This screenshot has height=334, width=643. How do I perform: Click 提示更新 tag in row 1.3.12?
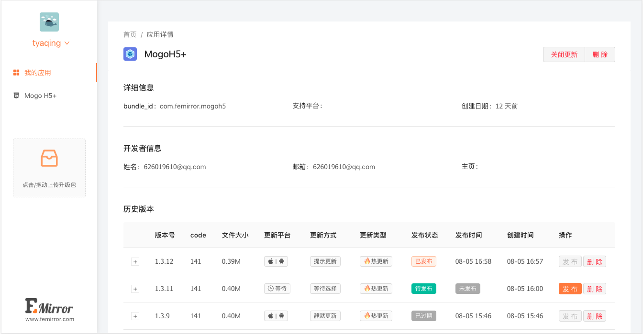[325, 261]
